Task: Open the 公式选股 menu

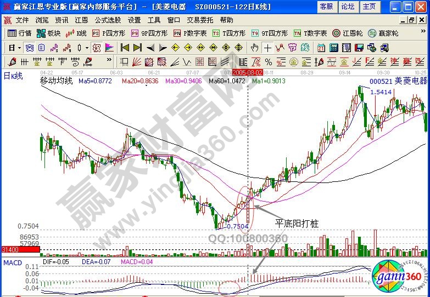Action: 107,20
